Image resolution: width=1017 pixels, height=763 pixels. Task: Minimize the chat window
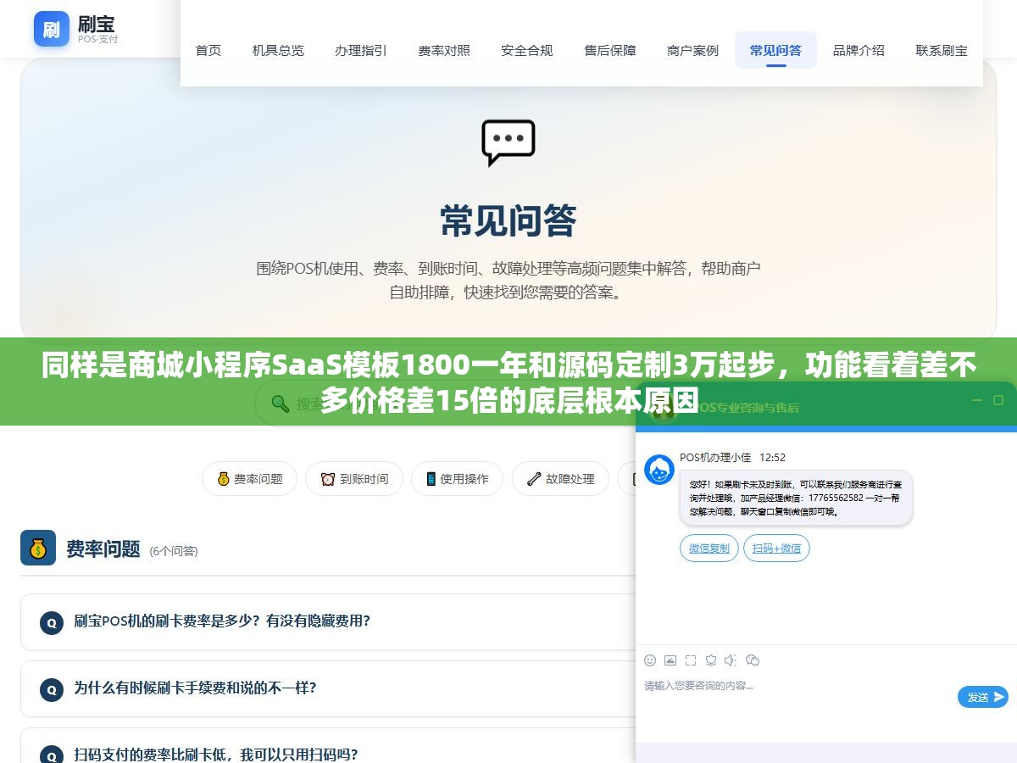tap(976, 400)
